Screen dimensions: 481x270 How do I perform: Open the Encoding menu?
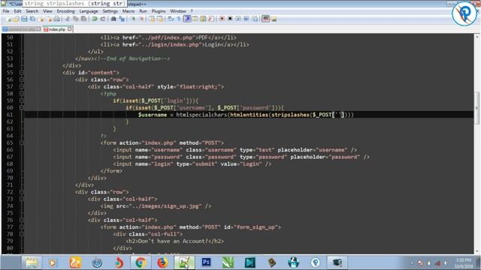tap(65, 11)
